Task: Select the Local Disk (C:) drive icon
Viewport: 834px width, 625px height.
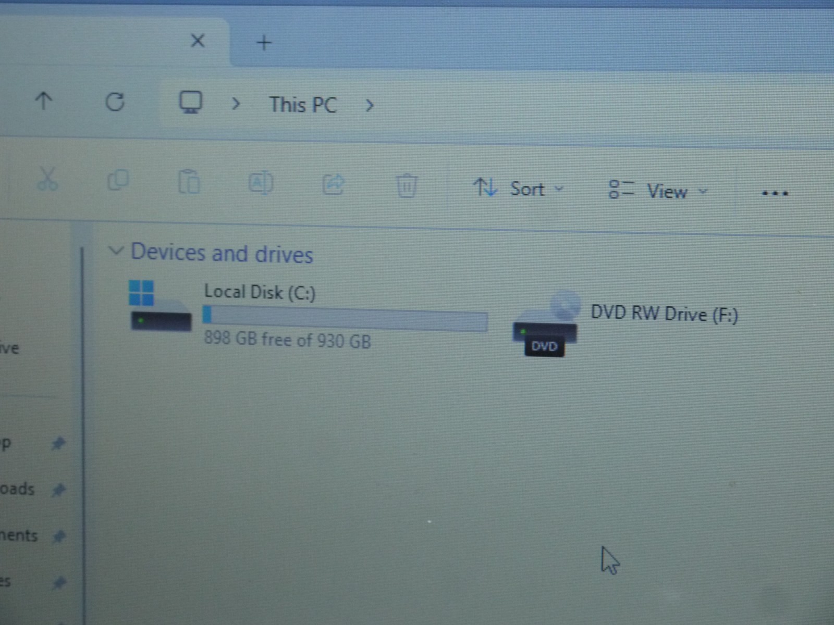Action: 160,306
